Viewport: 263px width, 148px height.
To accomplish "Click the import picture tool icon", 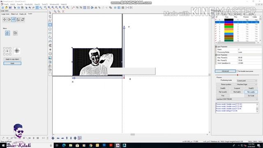I will (50, 58).
